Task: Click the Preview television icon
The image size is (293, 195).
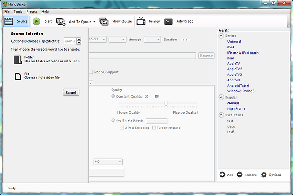Action: pyautogui.click(x=141, y=21)
